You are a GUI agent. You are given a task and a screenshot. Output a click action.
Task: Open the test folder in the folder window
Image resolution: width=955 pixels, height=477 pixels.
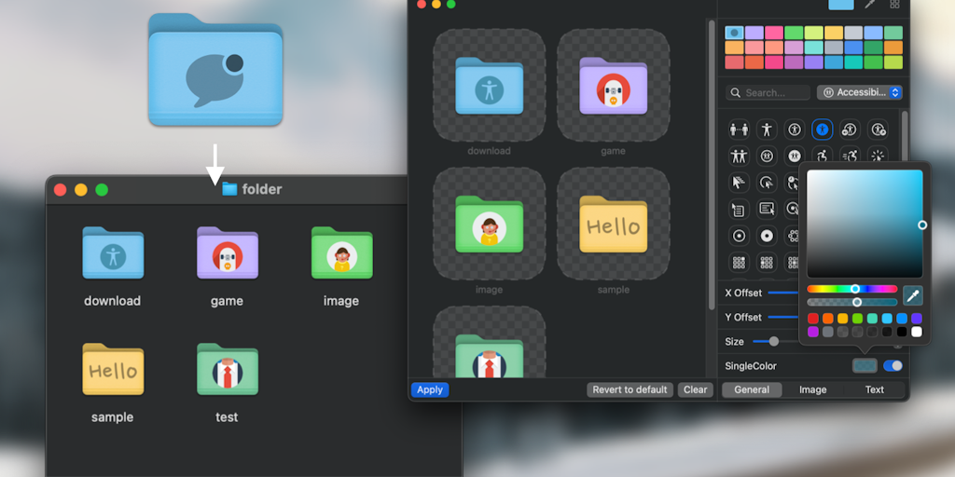[x=228, y=369]
